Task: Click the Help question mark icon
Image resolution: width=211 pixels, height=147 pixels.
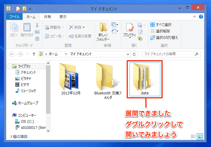Action: pyautogui.click(x=201, y=17)
